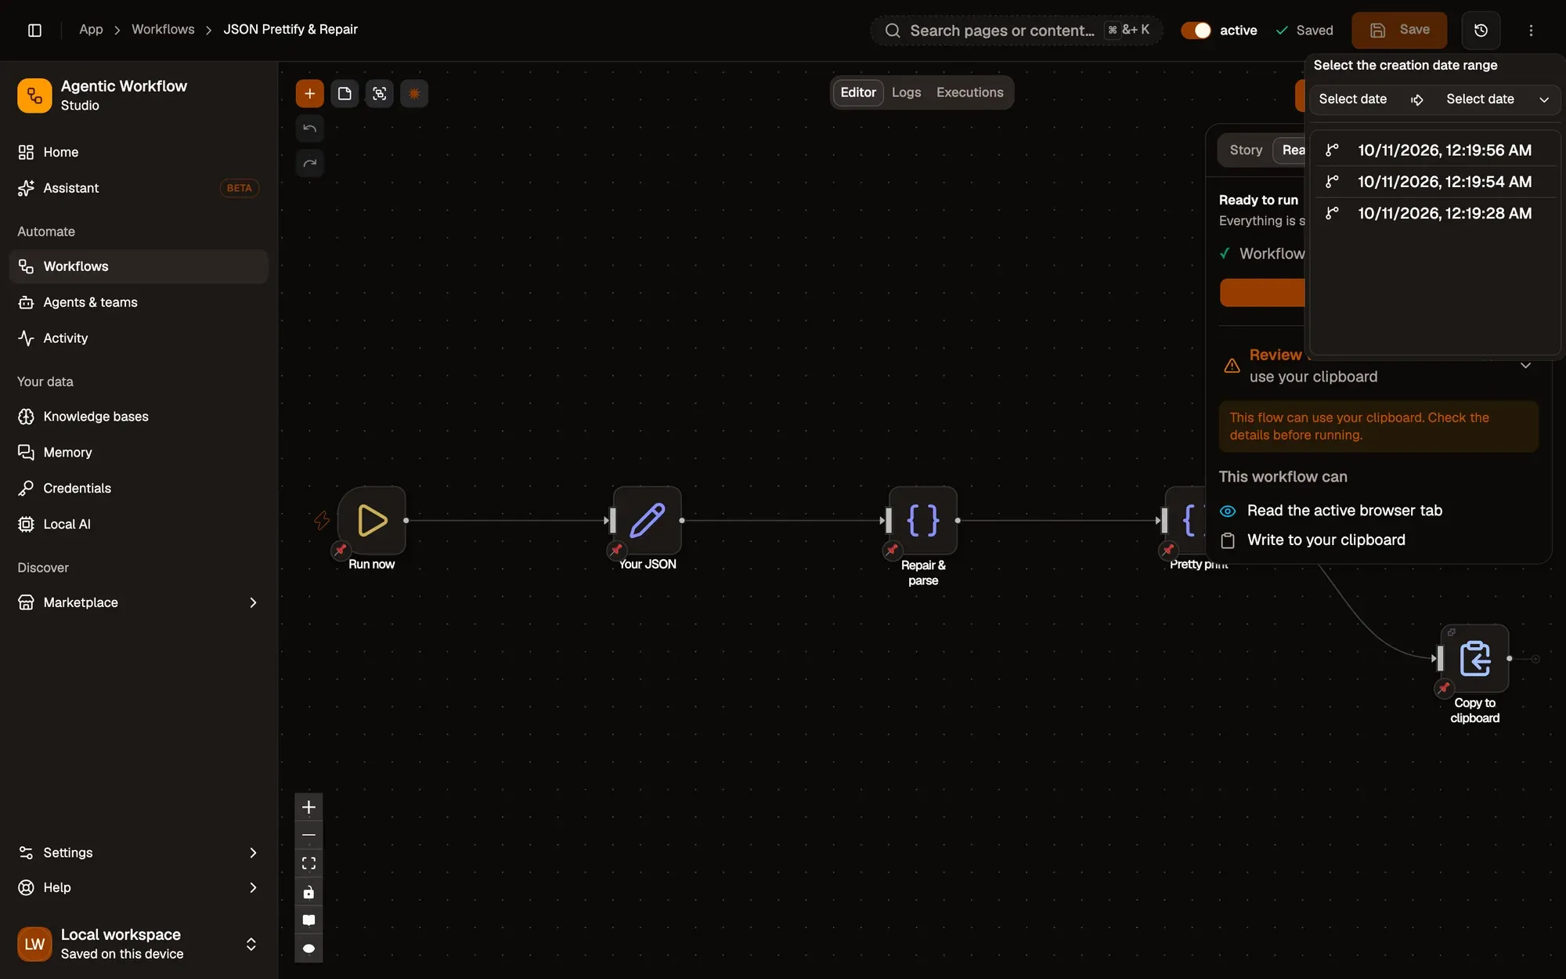The image size is (1566, 979).
Task: Select version 10/11/2026, 12:19:56 AM
Action: (x=1435, y=150)
